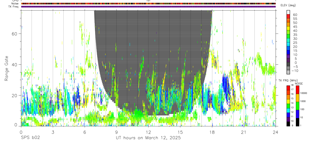Click the 'NOISE' legend title
310x143 pixels.
299,83
